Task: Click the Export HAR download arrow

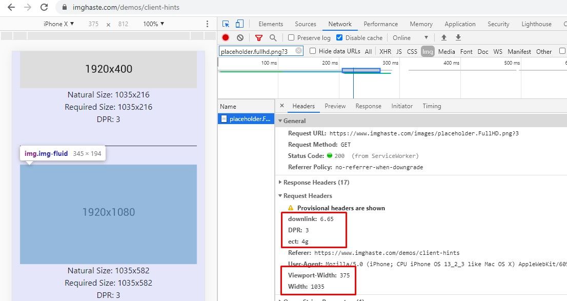Action: (458, 37)
